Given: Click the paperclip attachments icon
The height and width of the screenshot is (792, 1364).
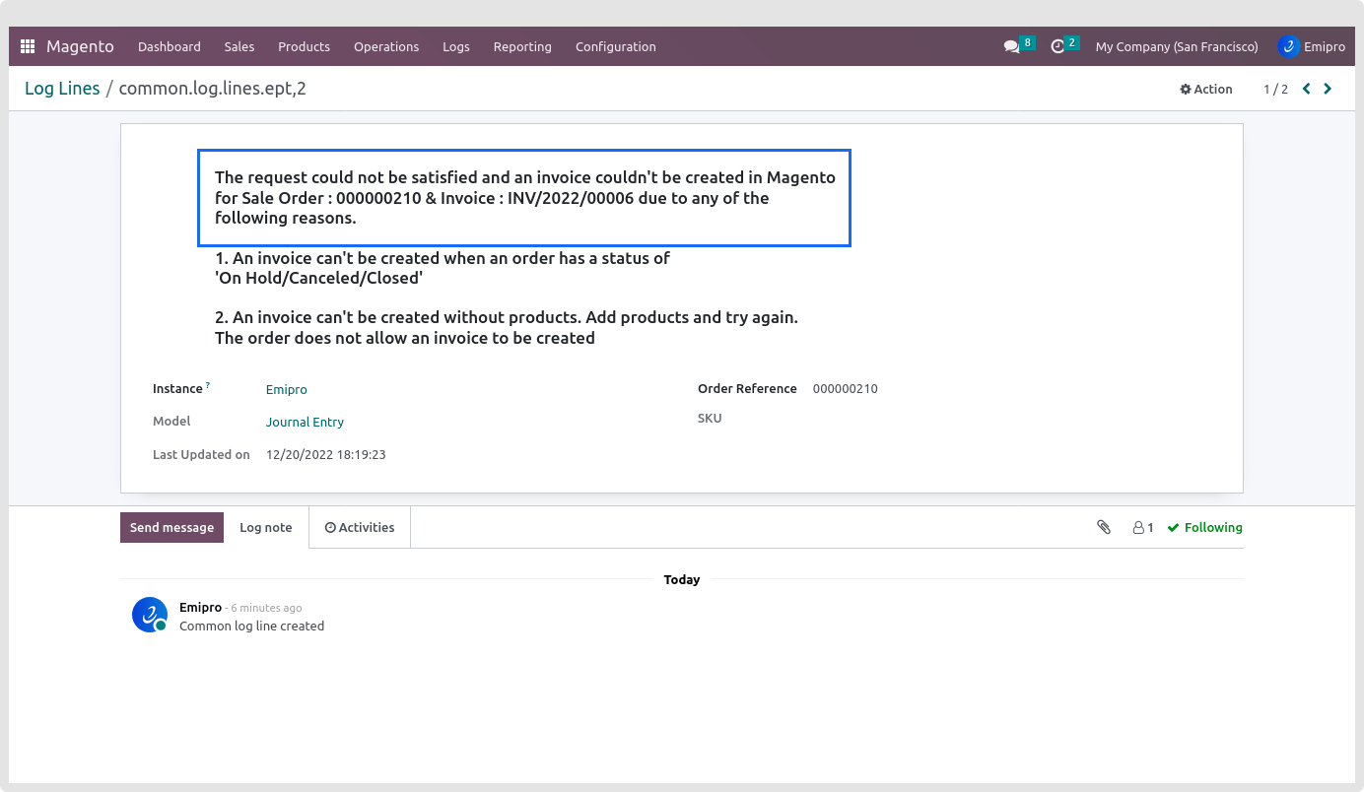Looking at the screenshot, I should pos(1104,527).
